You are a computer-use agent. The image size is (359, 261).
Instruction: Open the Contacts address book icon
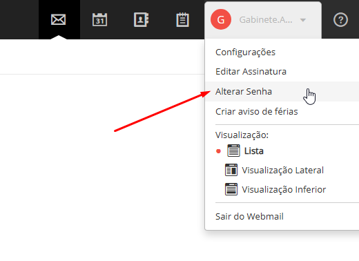click(141, 19)
